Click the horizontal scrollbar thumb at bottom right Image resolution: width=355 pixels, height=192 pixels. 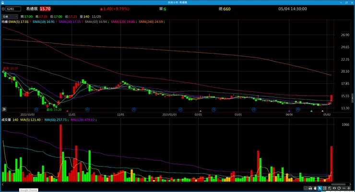click(x=339, y=184)
